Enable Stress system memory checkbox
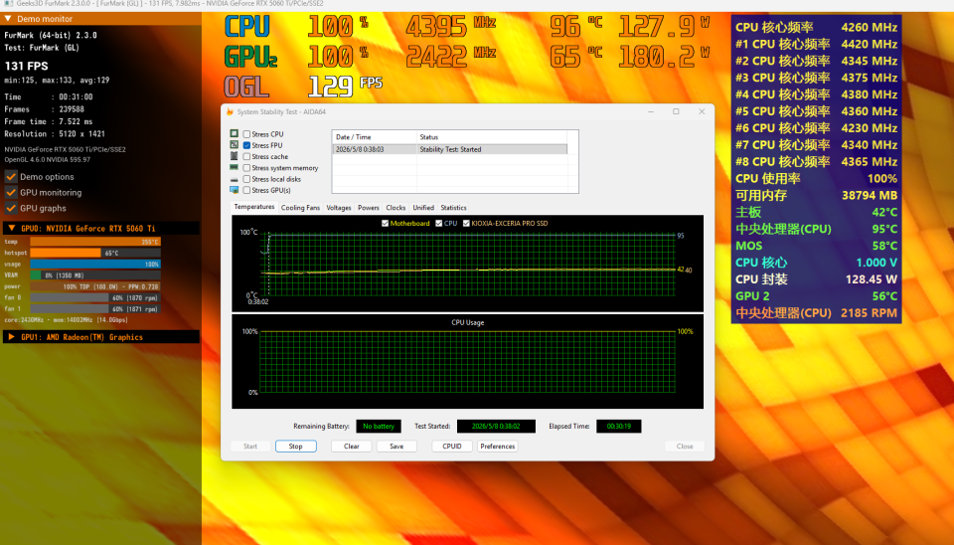The height and width of the screenshot is (545, 954). tap(246, 167)
